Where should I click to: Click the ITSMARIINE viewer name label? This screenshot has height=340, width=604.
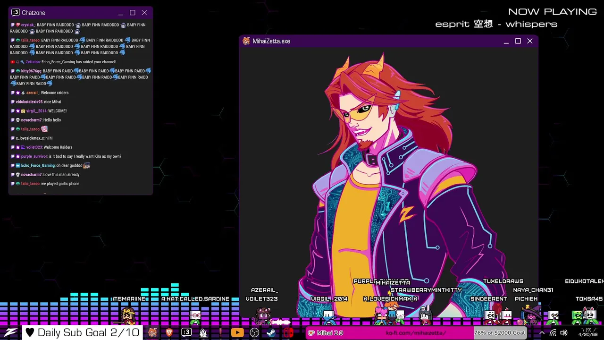pos(129,299)
